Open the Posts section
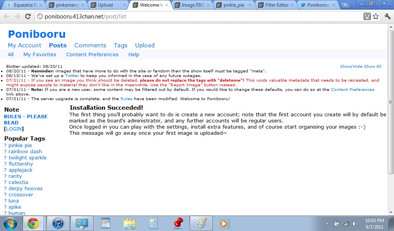The width and height of the screenshot is (394, 231). click(58, 45)
